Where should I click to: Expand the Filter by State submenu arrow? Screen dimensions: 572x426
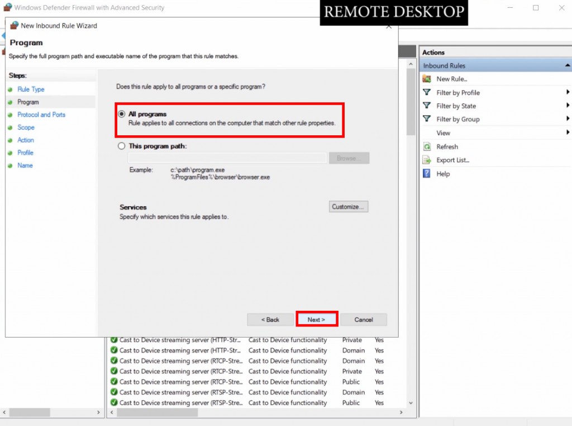coord(568,106)
